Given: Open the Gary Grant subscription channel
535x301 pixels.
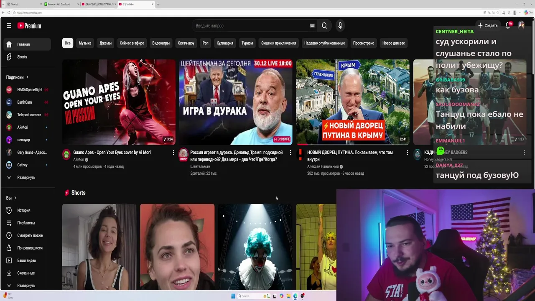Looking at the screenshot, I should (x=27, y=152).
